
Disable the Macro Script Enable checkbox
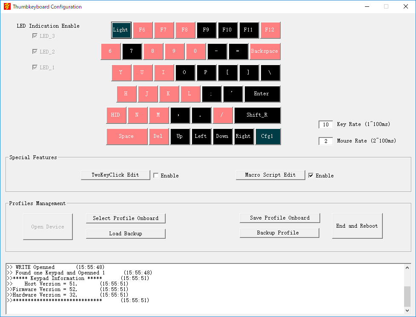(311, 175)
